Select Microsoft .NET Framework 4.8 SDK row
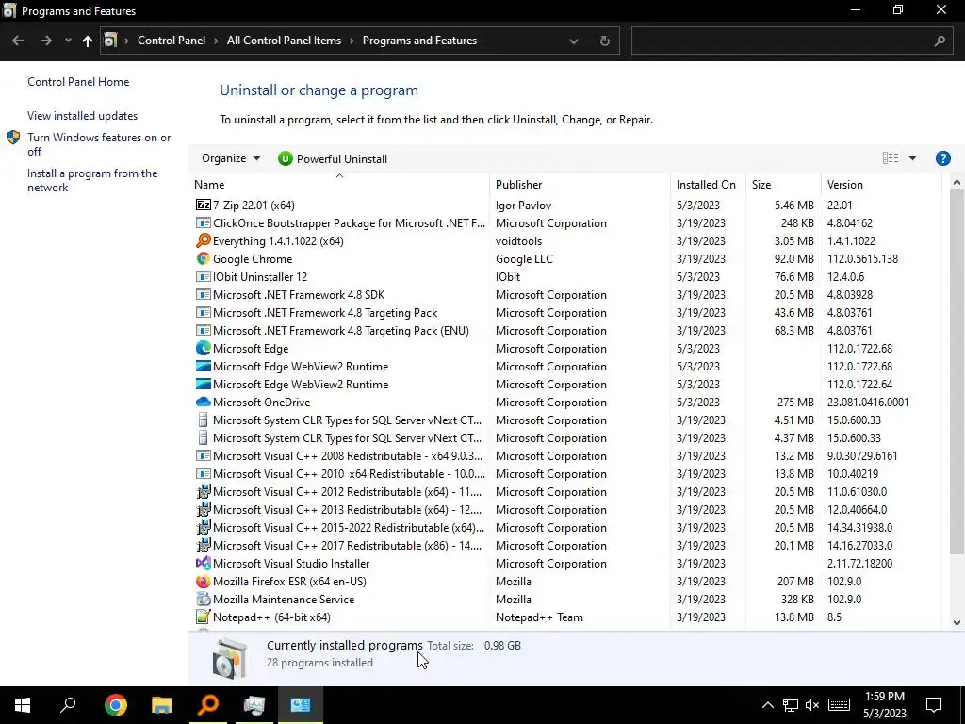The image size is (965, 724). coord(565,294)
